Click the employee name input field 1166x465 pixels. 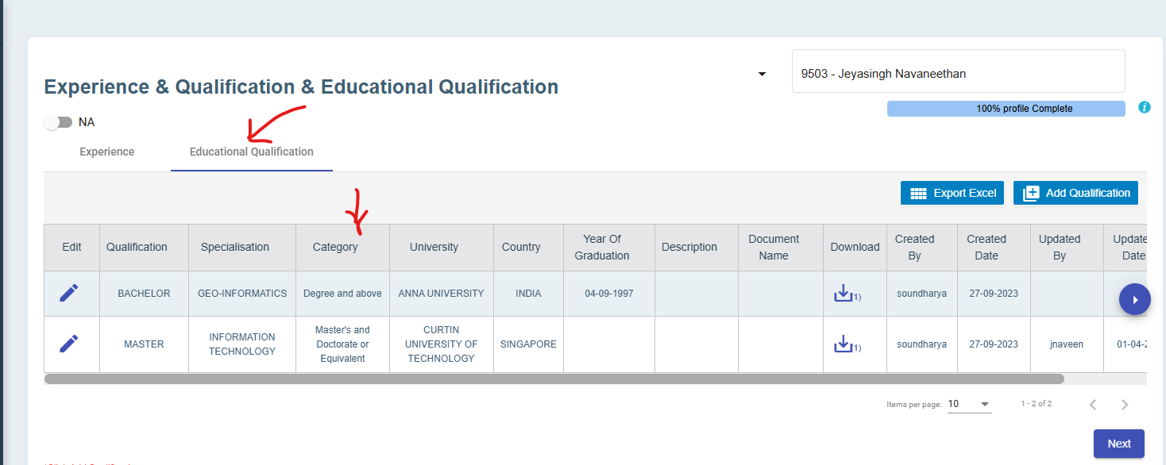click(958, 74)
